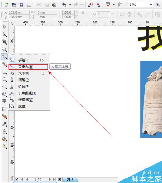Select the Text tool 字
Screen dimensions: 162x183
point(4,101)
